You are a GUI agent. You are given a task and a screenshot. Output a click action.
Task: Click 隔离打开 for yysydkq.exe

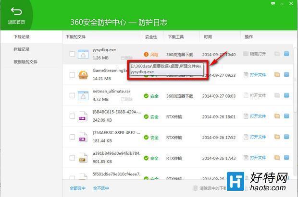pyautogui.click(x=255, y=54)
